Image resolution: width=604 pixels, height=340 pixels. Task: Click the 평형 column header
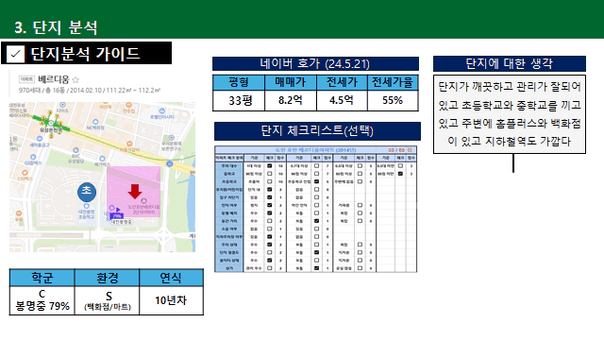(239, 82)
